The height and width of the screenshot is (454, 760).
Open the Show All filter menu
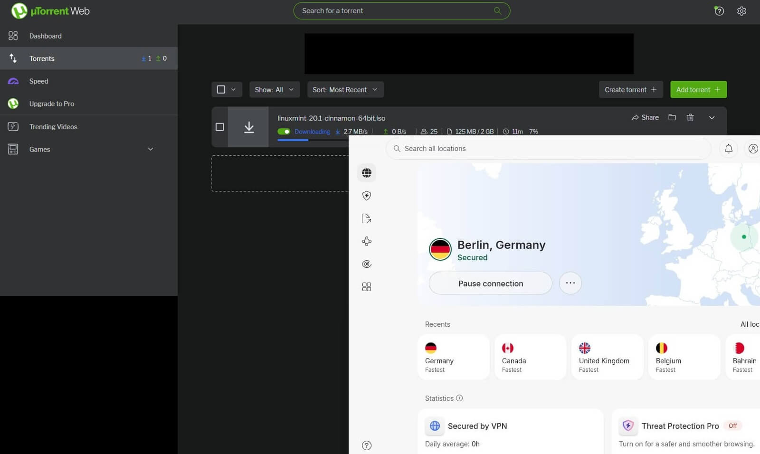click(275, 89)
